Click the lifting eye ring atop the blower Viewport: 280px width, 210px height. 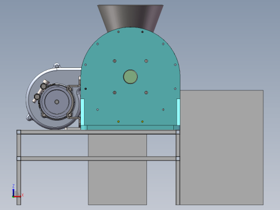click(x=57, y=65)
